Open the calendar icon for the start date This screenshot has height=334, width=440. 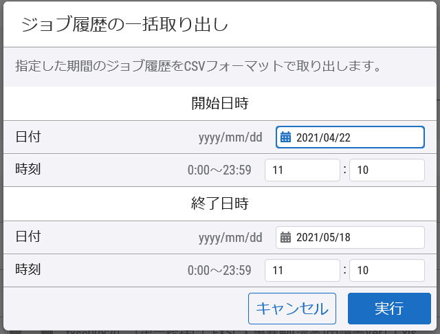click(286, 137)
